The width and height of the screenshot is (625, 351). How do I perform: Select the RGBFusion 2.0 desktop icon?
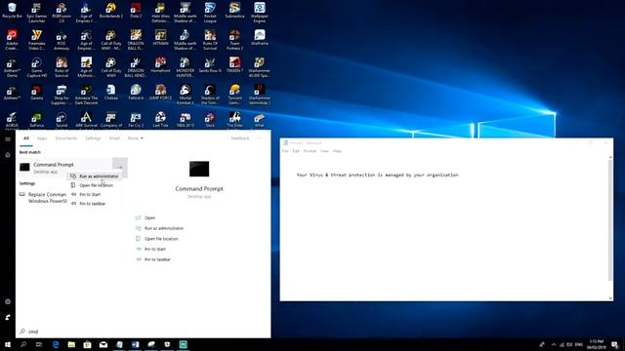pos(62,12)
